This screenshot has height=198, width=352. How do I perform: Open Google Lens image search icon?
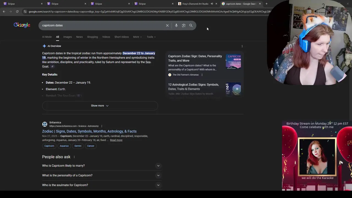184,25
